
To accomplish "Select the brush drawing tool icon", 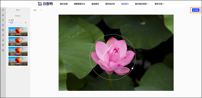I will point(3,50).
